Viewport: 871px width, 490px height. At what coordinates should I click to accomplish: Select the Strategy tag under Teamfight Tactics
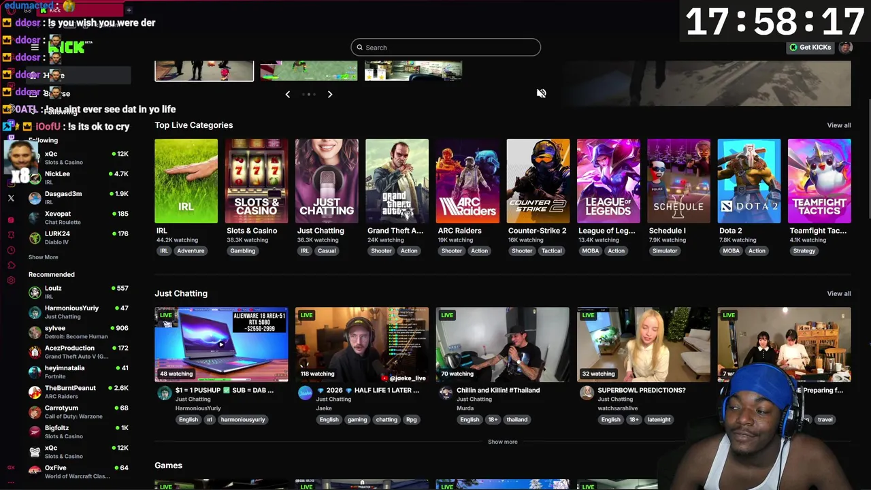[x=804, y=250]
